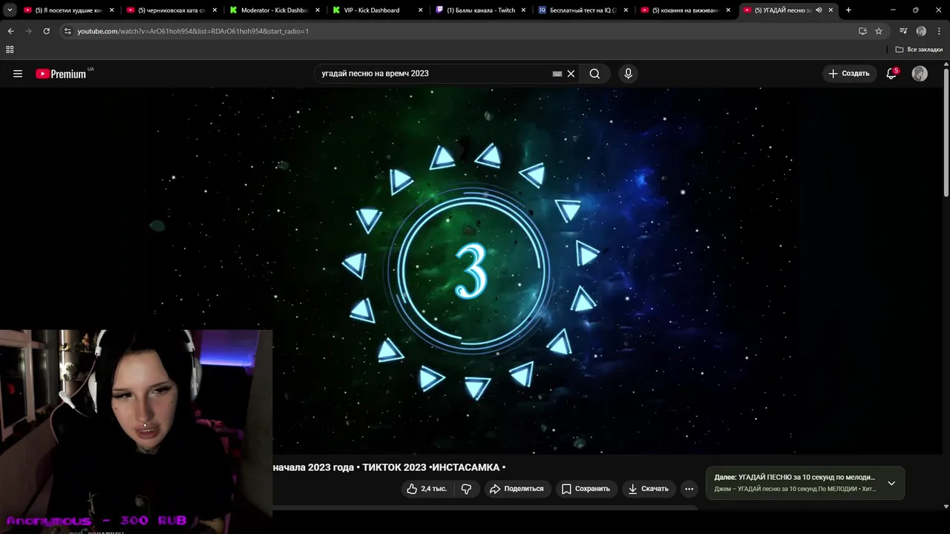Click the page vertical scrollbar

coord(946,133)
